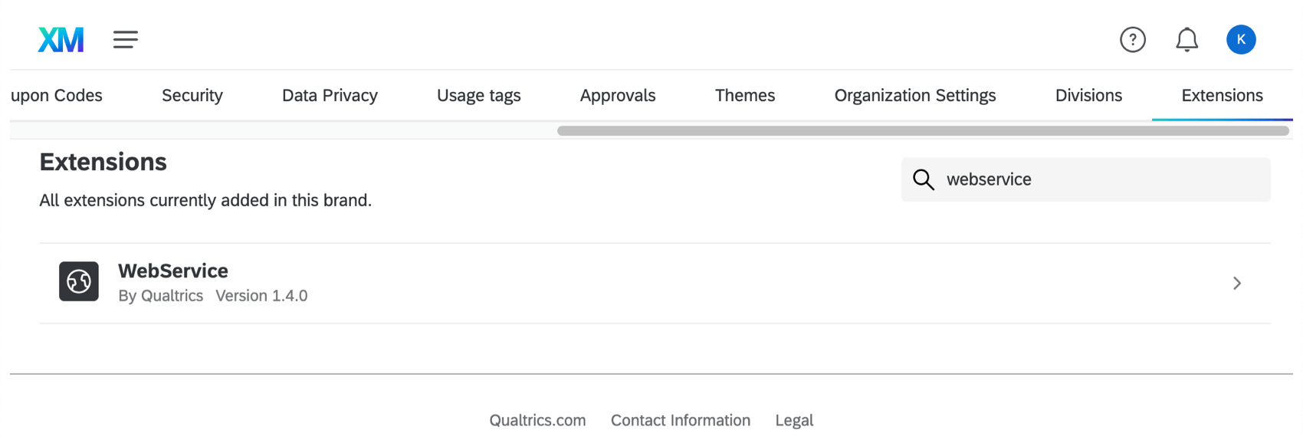Expand the WebService row chevron
Viewport: 1303px width, 437px height.
coord(1236,284)
